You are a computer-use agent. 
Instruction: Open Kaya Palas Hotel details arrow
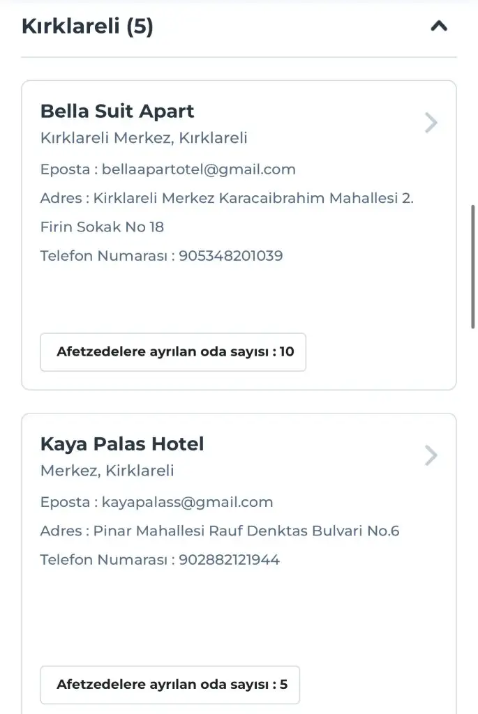pyautogui.click(x=431, y=456)
